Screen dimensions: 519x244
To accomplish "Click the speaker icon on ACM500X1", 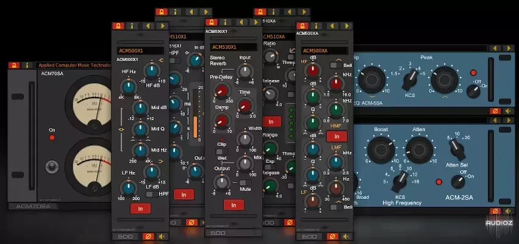I will pos(162,237).
